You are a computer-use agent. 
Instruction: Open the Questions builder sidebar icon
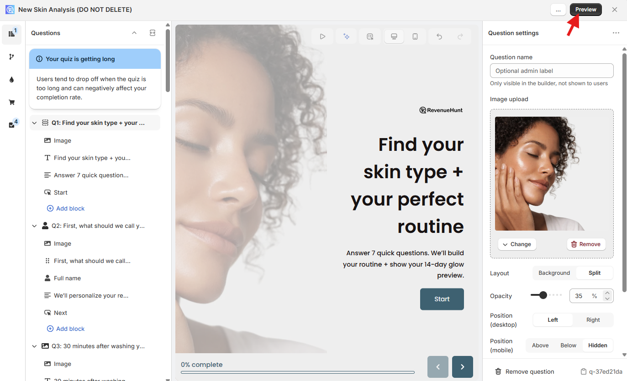(x=11, y=34)
